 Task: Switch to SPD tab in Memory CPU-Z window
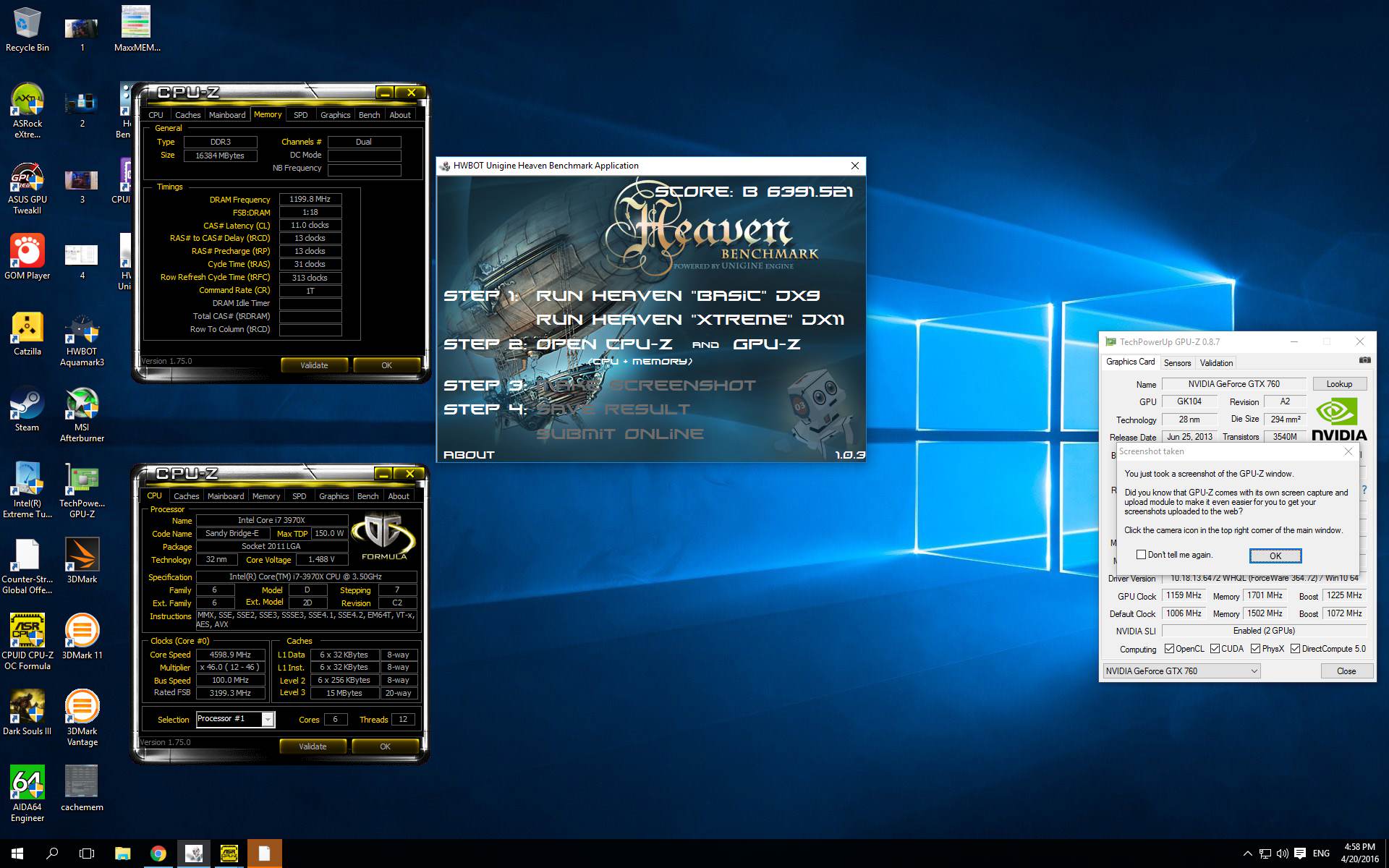coord(300,115)
